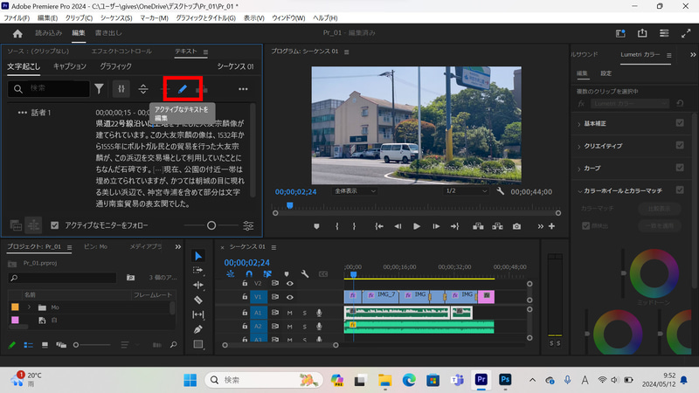Expand the Mo bin in project panel
699x393 pixels.
(30, 307)
